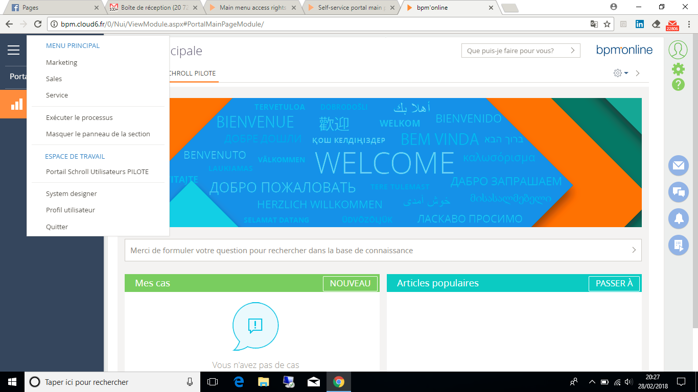This screenshot has width=698, height=392.
Task: Click the LinkedIn extension icon
Action: click(x=640, y=24)
